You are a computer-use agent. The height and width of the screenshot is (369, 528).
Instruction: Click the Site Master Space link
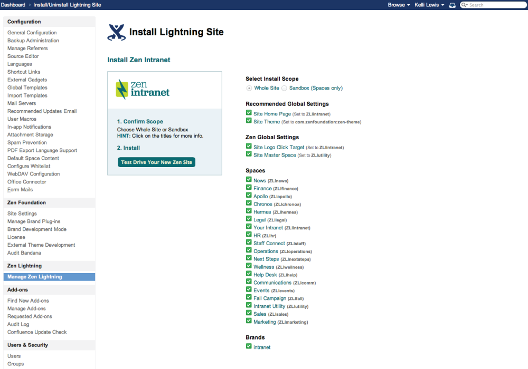point(275,155)
